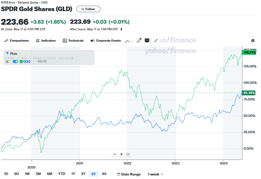Select the 6M time range

point(50,174)
